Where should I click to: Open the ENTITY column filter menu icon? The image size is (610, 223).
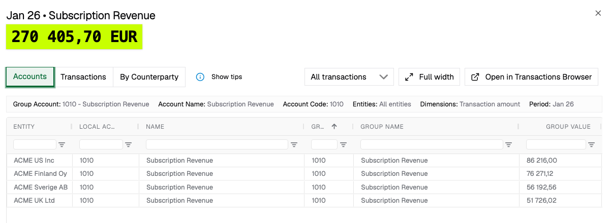coord(62,144)
